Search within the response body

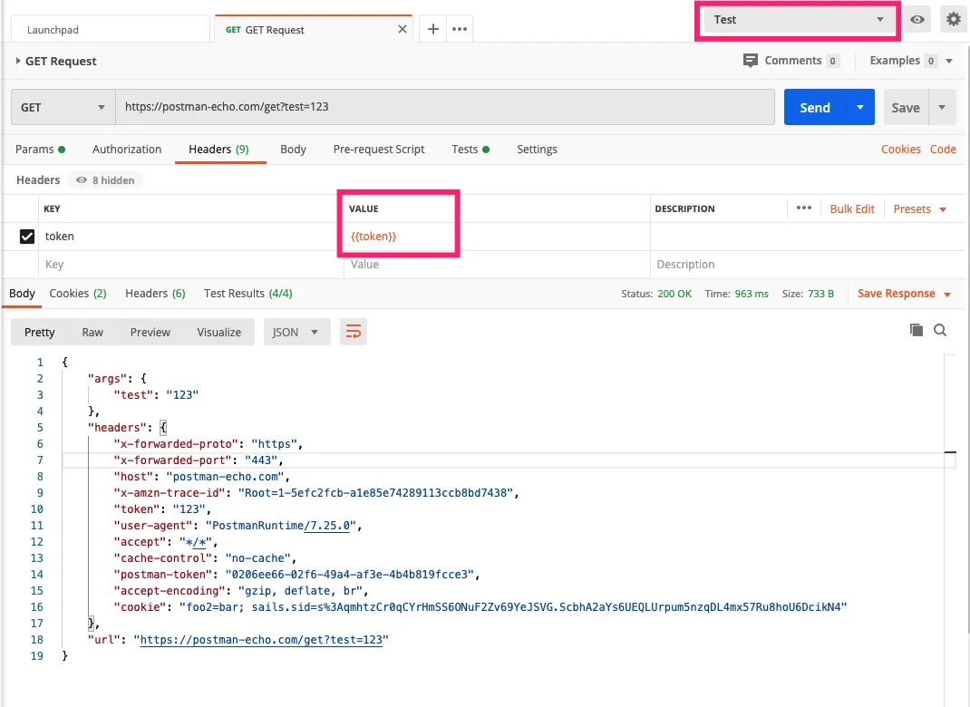940,330
